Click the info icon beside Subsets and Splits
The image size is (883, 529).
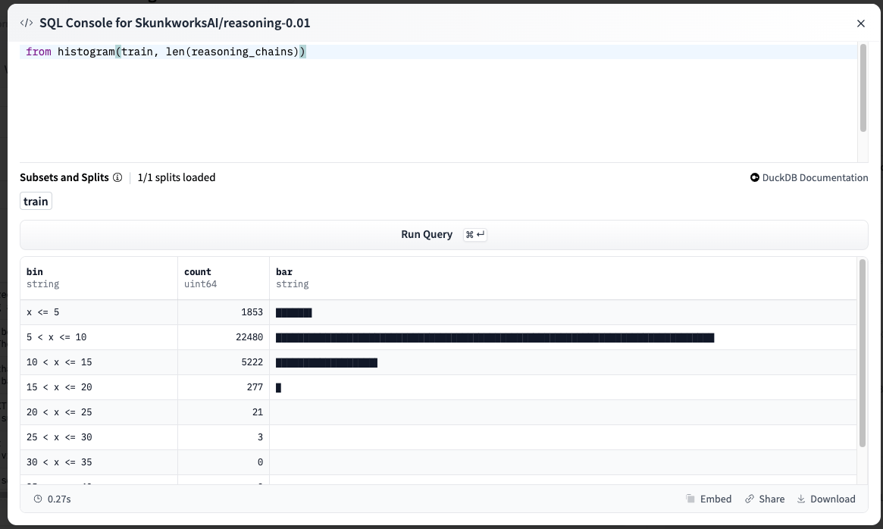tap(117, 177)
